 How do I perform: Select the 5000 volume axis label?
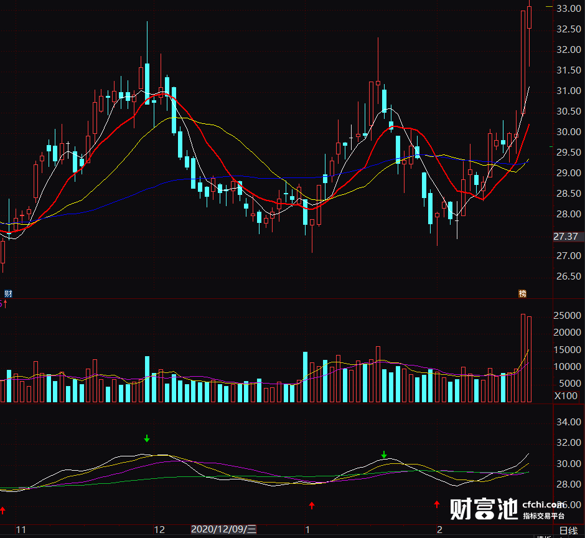[569, 384]
